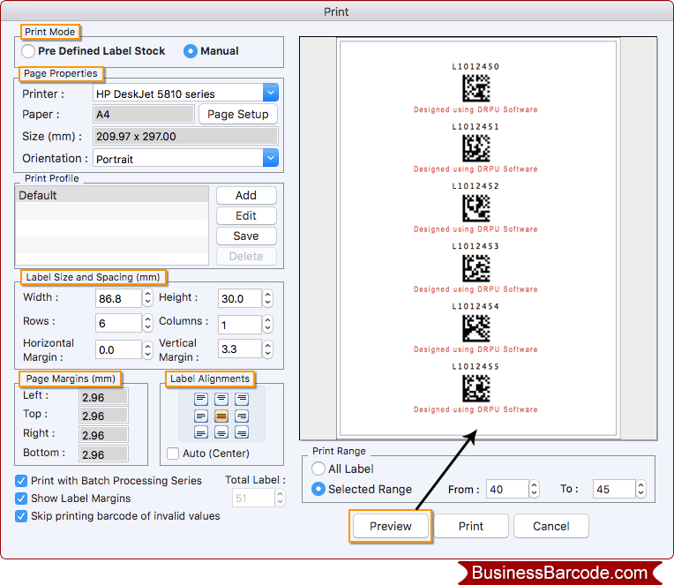
Task: Click the Columns stepper arrows
Action: pyautogui.click(x=267, y=324)
